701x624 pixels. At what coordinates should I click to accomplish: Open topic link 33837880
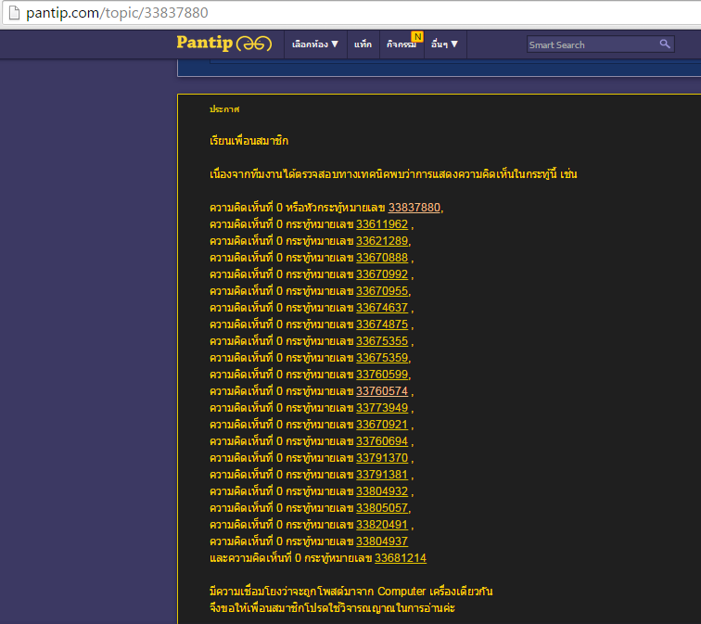tap(414, 208)
